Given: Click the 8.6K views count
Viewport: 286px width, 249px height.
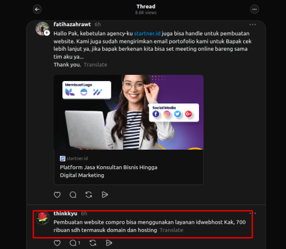Looking at the screenshot, I should (x=146, y=13).
